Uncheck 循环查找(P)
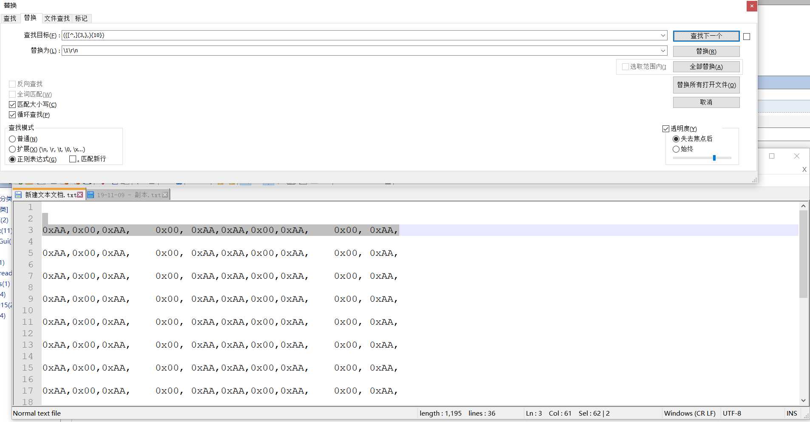 tap(12, 115)
